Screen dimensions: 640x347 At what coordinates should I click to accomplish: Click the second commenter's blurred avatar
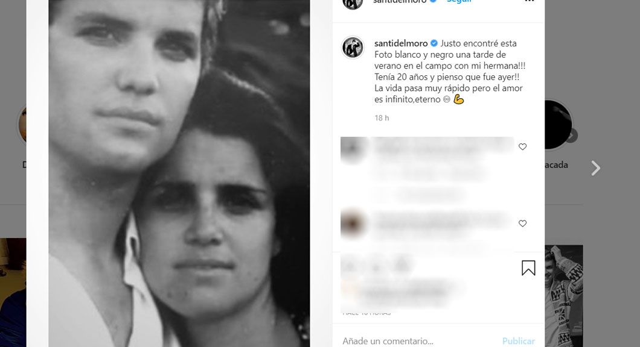pos(353,224)
